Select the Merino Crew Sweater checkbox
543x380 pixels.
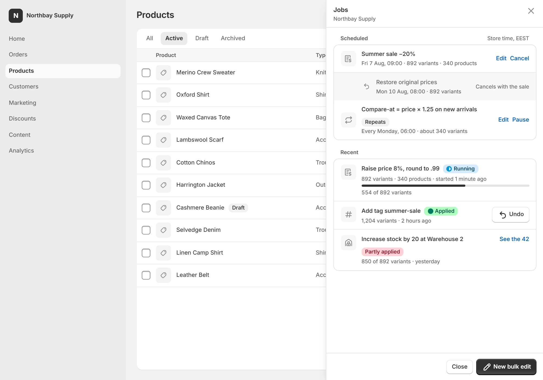146,72
